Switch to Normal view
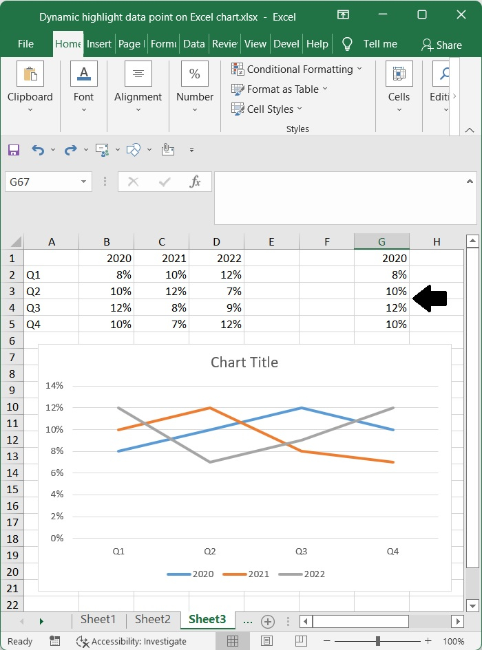The width and height of the screenshot is (482, 650). 233,641
